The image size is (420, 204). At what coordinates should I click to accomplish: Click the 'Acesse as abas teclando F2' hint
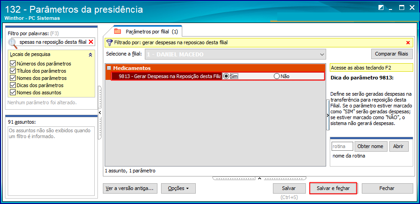coord(371,68)
